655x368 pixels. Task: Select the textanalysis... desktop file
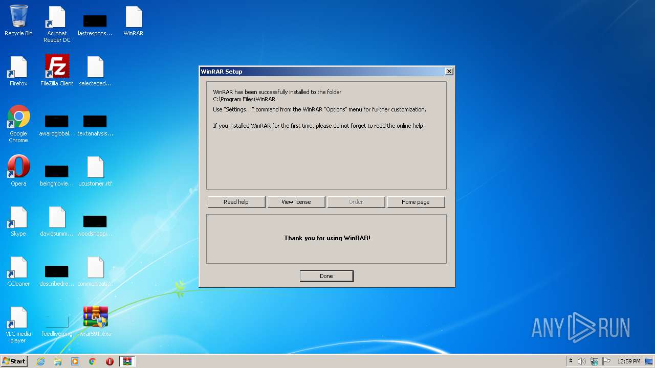95,126
